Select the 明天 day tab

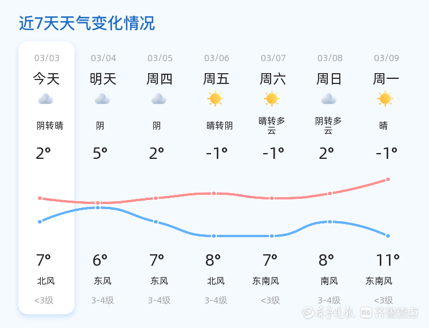pyautogui.click(x=103, y=79)
